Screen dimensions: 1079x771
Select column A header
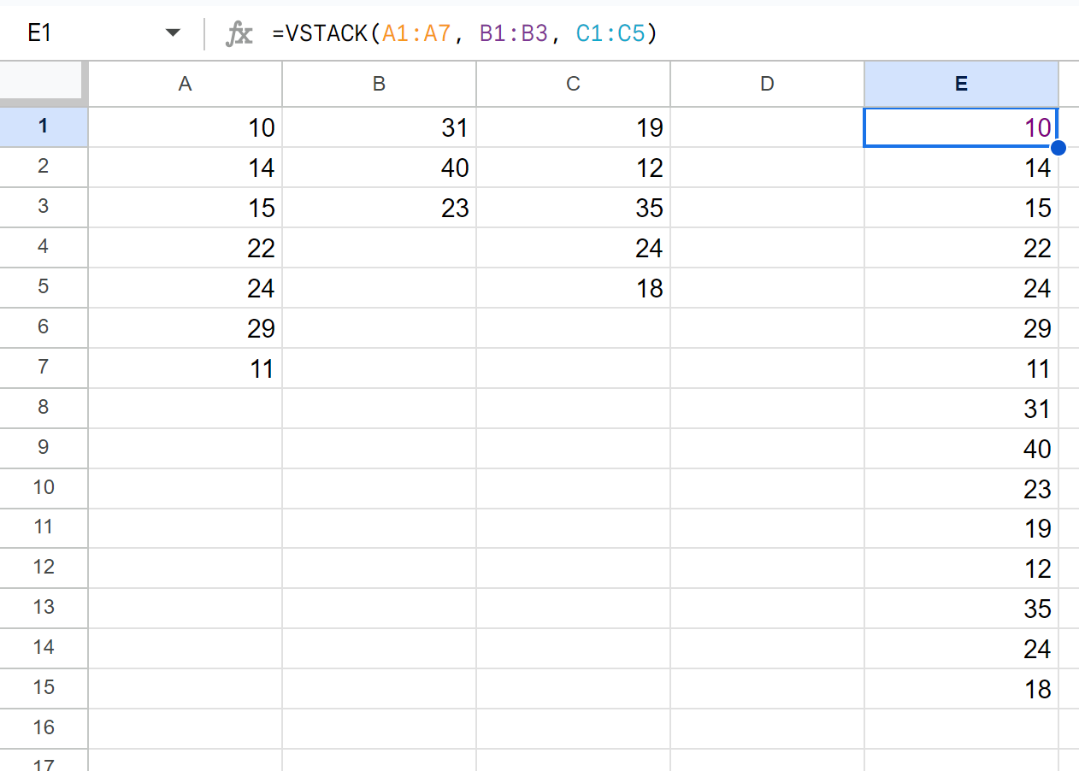[x=185, y=83]
